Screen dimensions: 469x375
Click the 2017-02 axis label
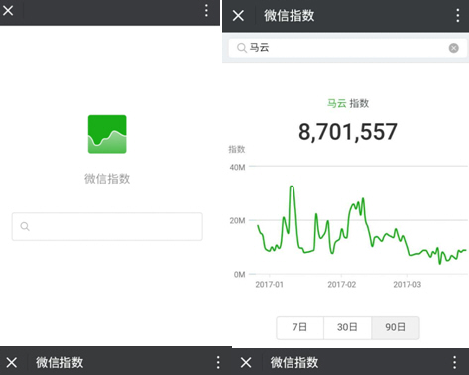click(x=342, y=285)
